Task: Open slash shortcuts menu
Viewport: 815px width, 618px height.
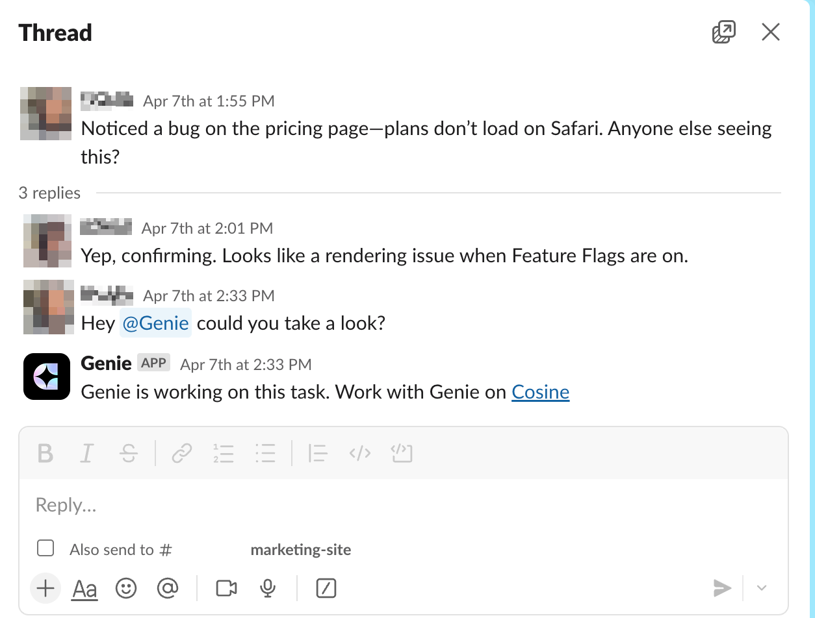Action: pos(326,588)
